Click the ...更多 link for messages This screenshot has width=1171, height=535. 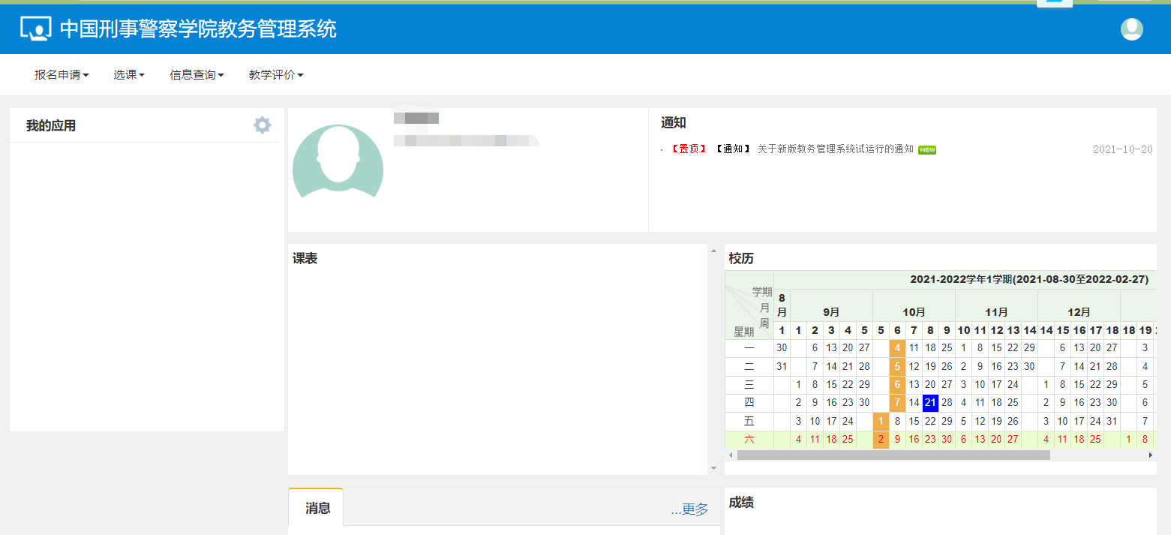[689, 509]
